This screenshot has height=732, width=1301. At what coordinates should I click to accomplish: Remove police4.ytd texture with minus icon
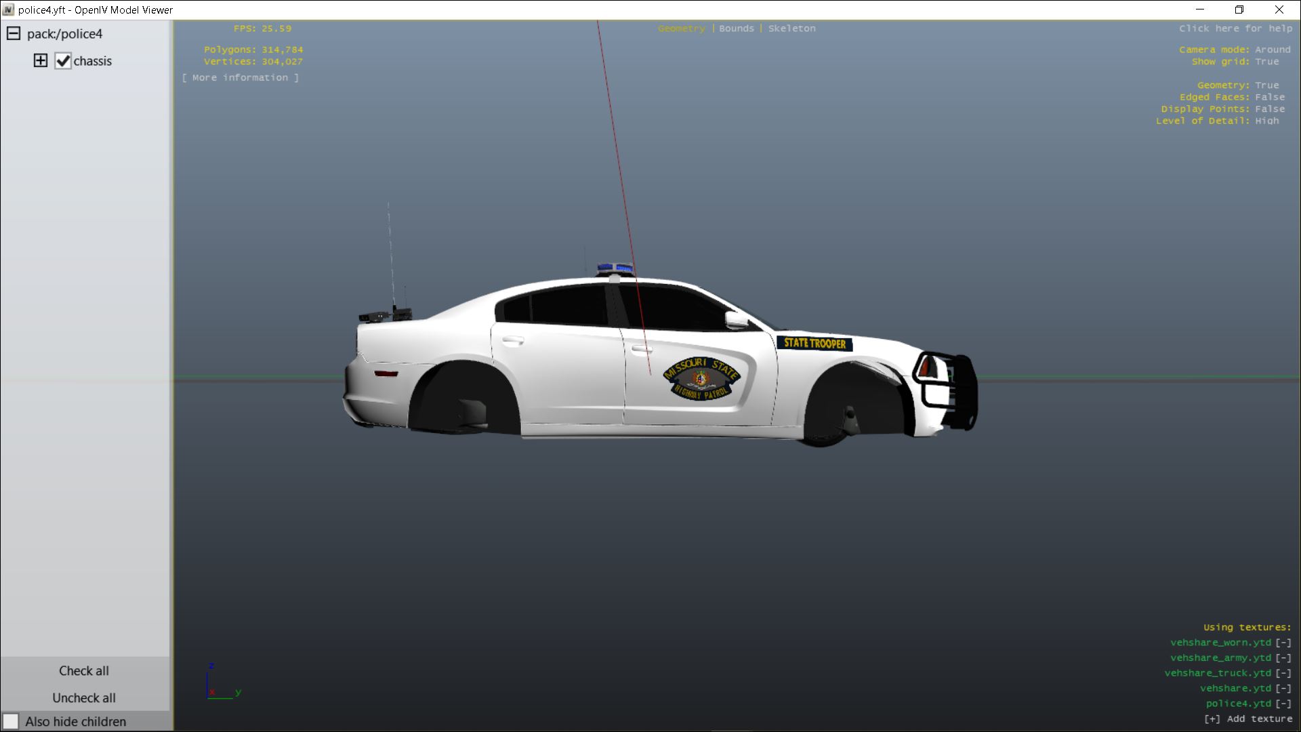[1283, 704]
